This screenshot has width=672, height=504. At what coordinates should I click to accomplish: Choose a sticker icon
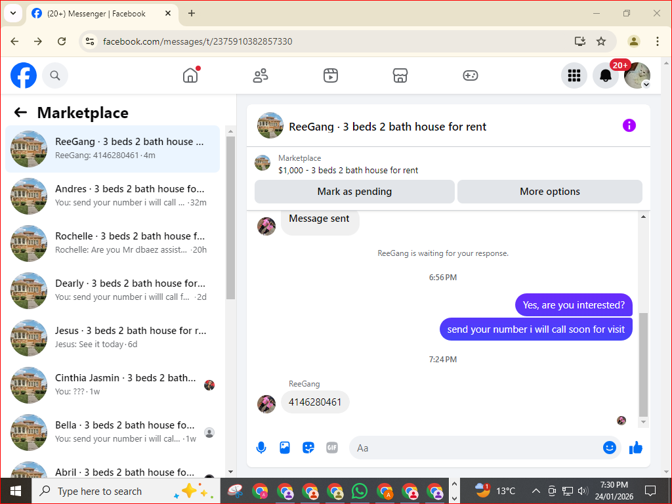tap(308, 448)
